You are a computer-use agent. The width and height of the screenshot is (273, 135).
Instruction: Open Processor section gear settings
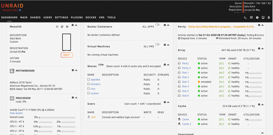point(73,98)
